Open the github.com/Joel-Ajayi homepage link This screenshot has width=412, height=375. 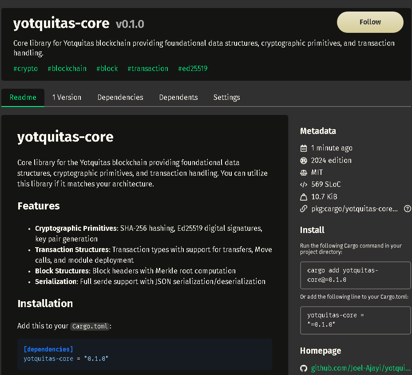360,368
